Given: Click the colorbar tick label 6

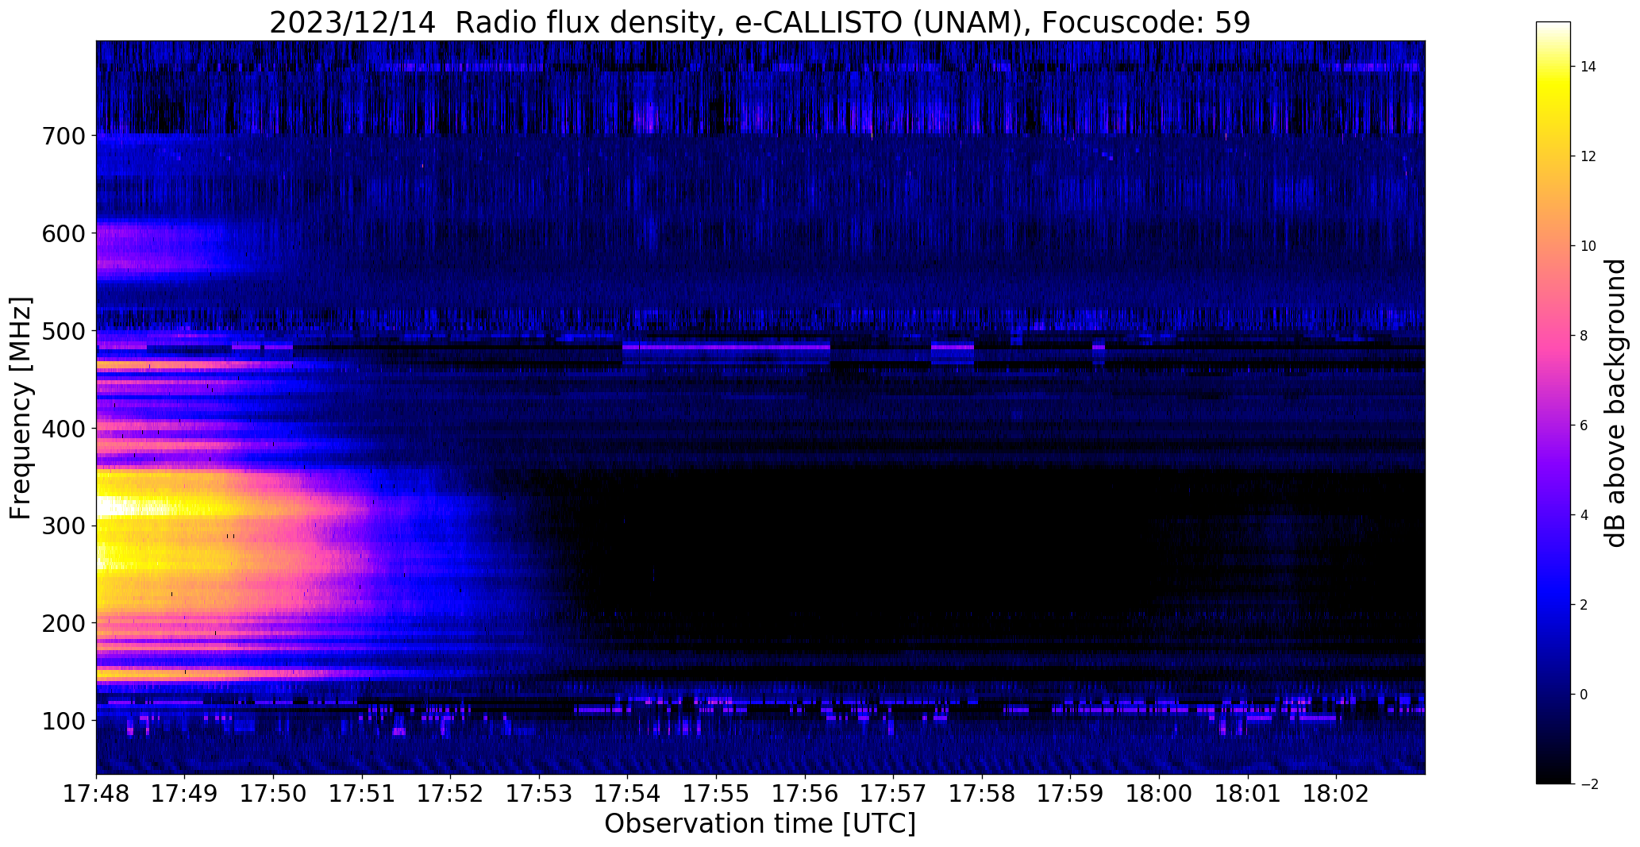Looking at the screenshot, I should [x=1584, y=425].
